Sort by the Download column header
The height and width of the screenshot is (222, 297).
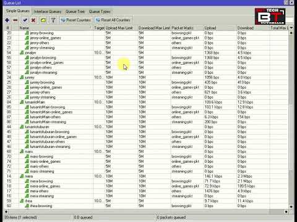(x=253, y=28)
